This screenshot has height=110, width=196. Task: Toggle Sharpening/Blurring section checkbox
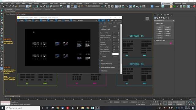119,67
